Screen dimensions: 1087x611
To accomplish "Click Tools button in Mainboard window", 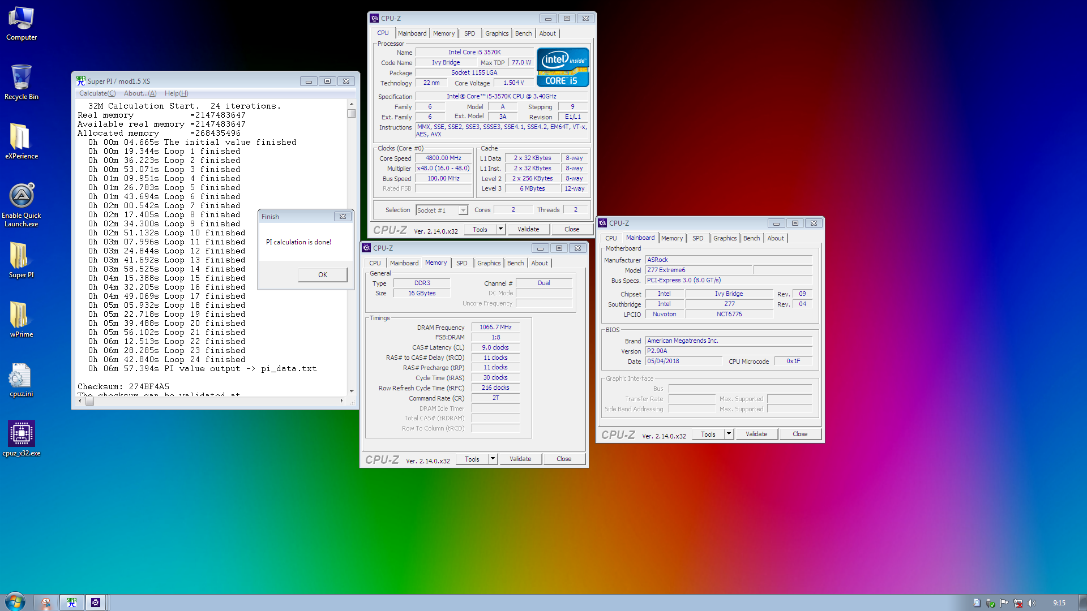I will 708,434.
